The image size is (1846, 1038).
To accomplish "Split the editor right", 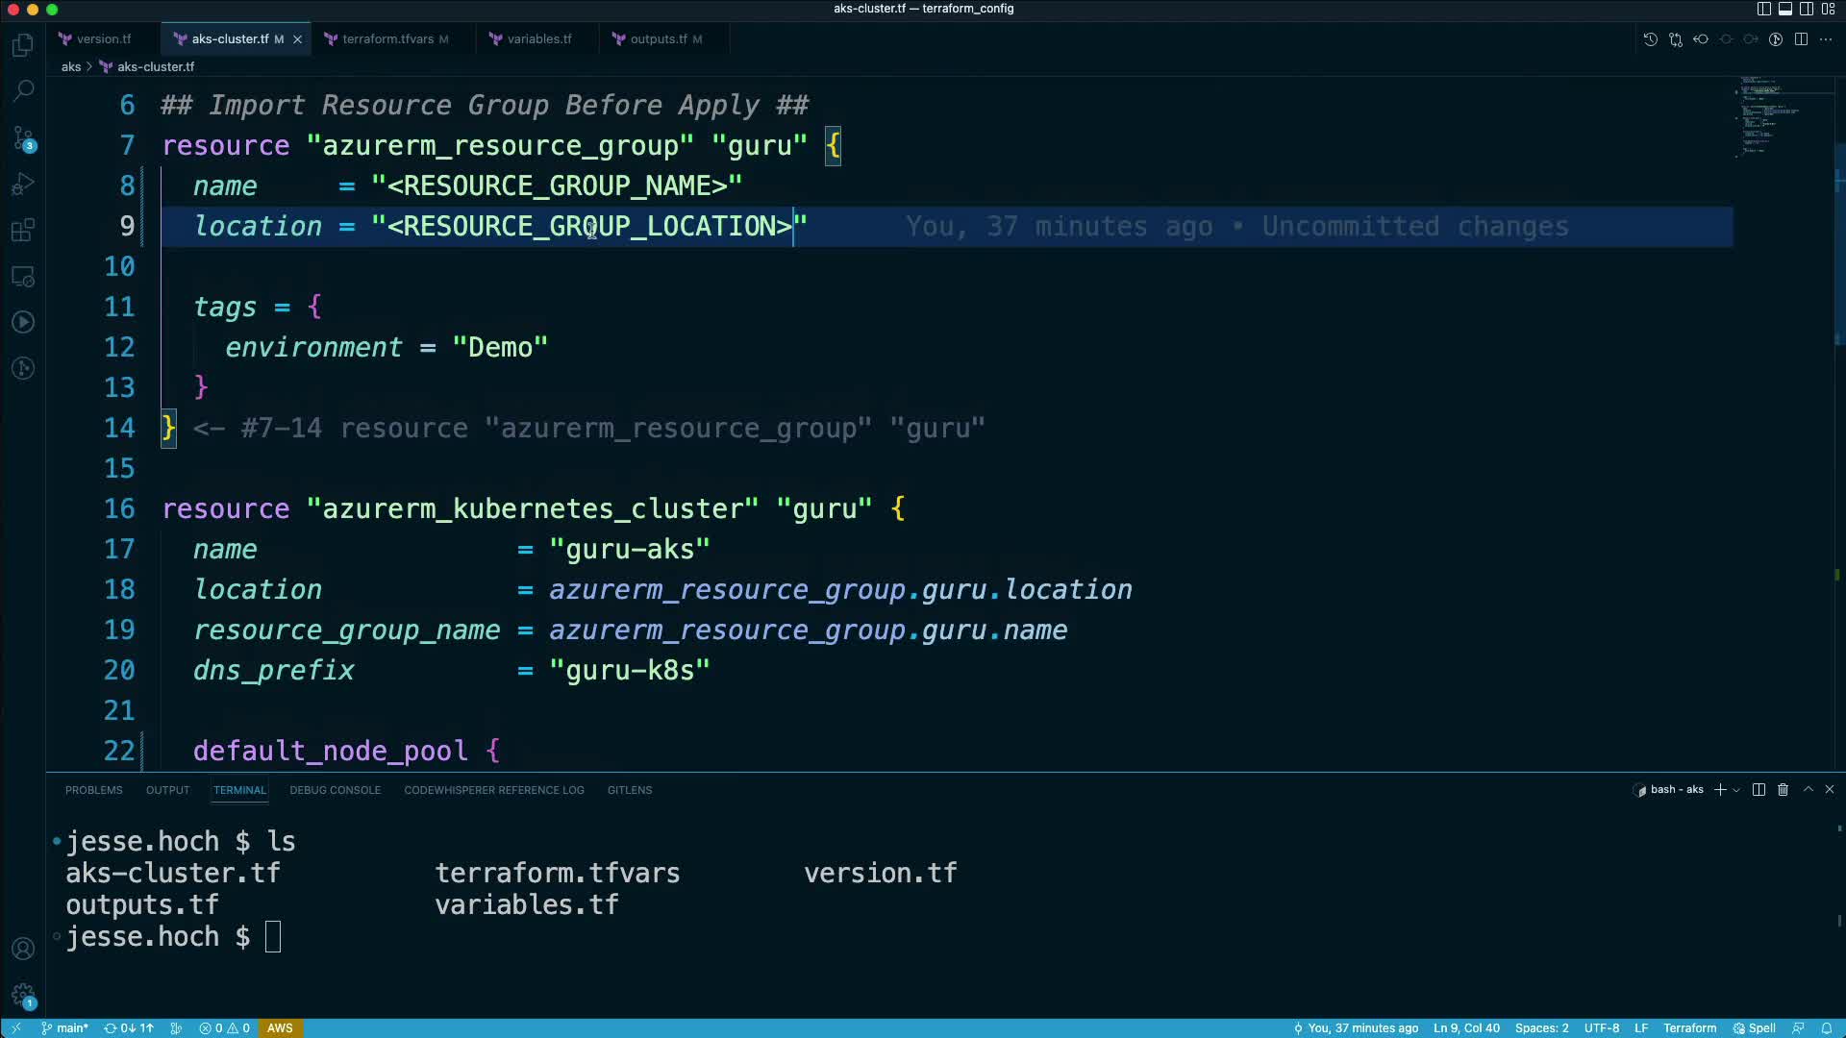I will tap(1801, 39).
